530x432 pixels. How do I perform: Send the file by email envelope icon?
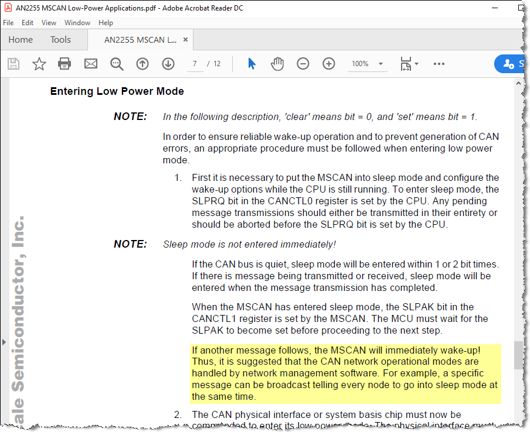point(91,64)
